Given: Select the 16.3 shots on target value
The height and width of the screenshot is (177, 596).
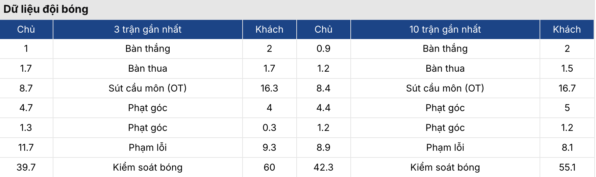Looking at the screenshot, I should coord(269,88).
